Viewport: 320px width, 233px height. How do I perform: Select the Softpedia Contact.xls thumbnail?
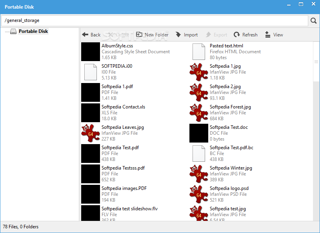point(91,113)
